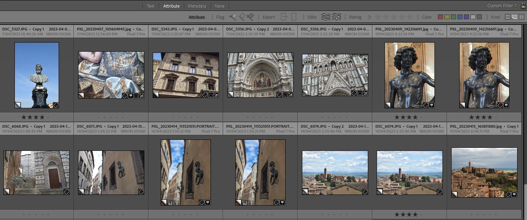Show only virtual copies kind filter
The image size is (527, 220).
(514, 17)
